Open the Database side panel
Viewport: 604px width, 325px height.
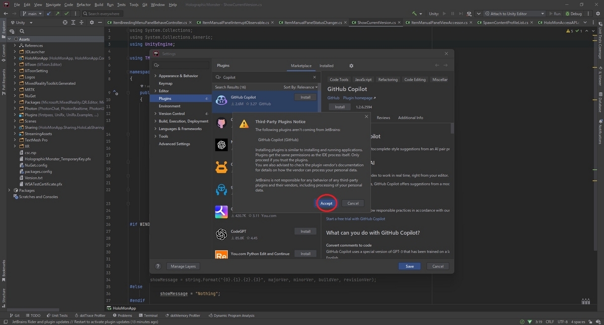coord(600,102)
